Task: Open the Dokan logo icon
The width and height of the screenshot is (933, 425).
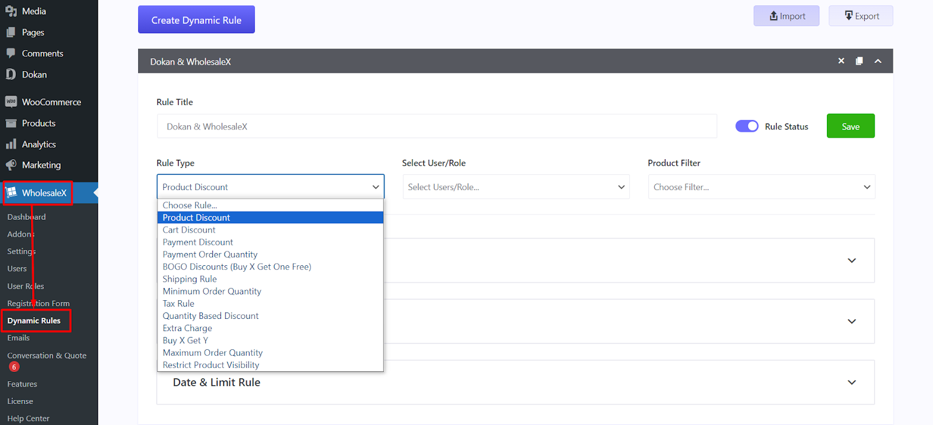Action: pyautogui.click(x=11, y=74)
